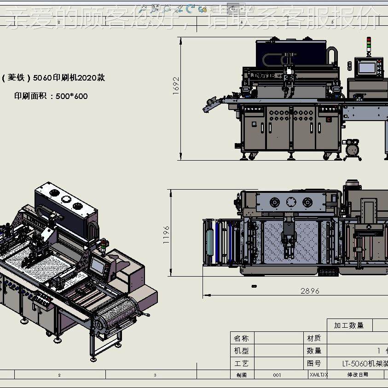The height and width of the screenshot is (388, 388).
Task: Select the top plan drawing view
Action: [295, 228]
